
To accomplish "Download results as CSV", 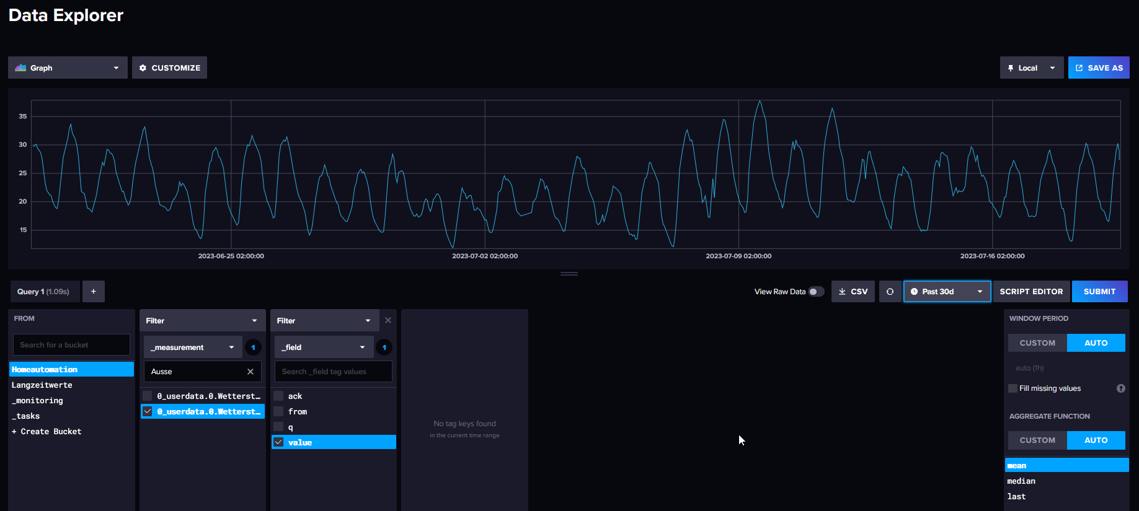I will coord(853,292).
